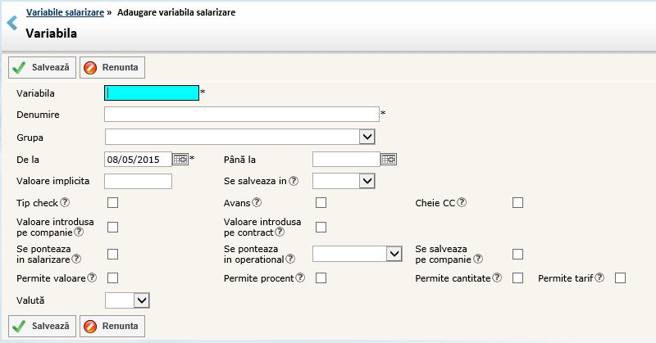Click the top Renunta button
Viewport: 656px width, 343px height.
112,68
